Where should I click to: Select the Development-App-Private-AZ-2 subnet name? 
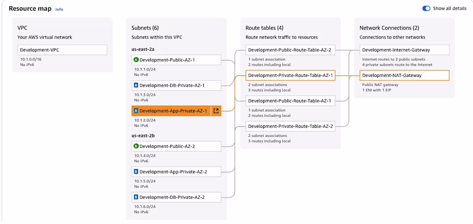tap(173, 172)
